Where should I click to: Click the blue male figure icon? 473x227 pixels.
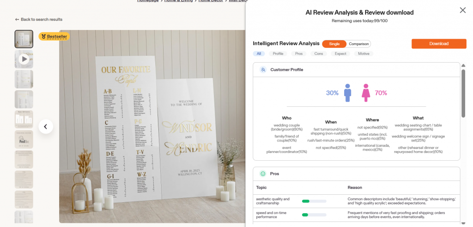347,93
